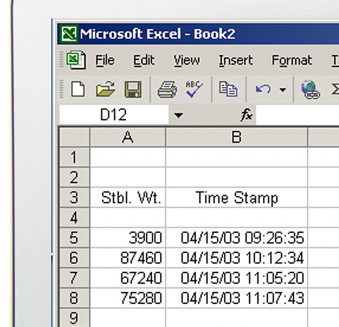Click the Copy icon in toolbar

[228, 90]
